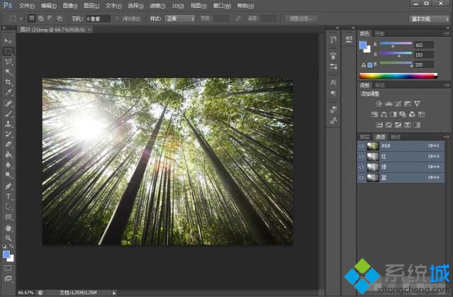This screenshot has height=297, width=453.
Task: Choose Subtract from selection mode
Action: [50, 18]
